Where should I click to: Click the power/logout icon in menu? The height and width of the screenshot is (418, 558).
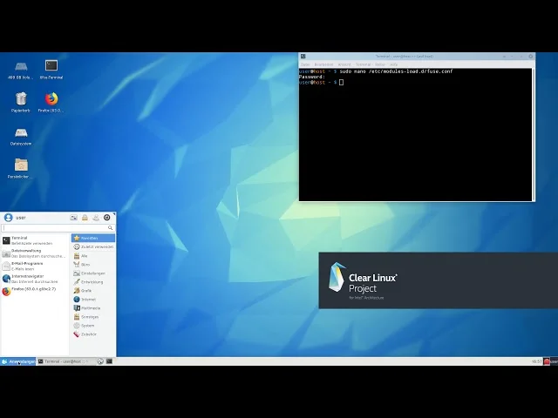coord(107,218)
